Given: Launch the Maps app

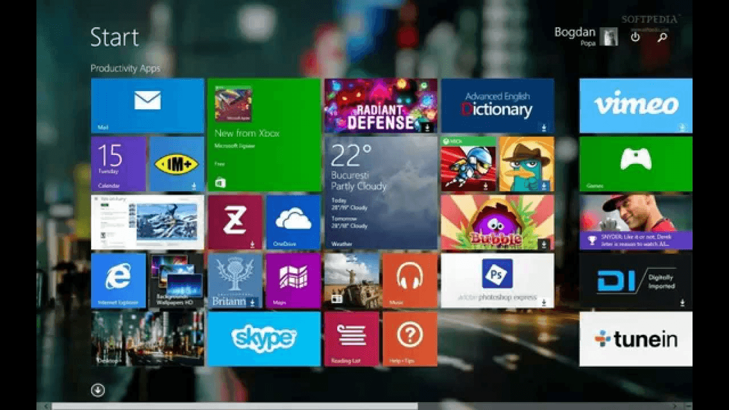Looking at the screenshot, I should [x=293, y=280].
